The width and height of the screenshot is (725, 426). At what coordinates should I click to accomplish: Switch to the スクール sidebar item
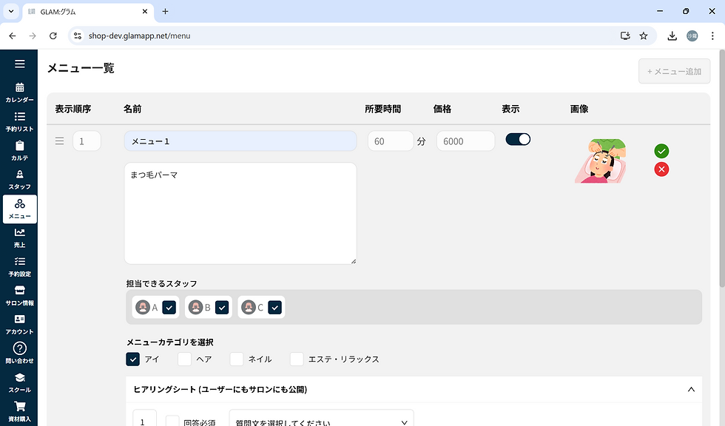(19, 383)
